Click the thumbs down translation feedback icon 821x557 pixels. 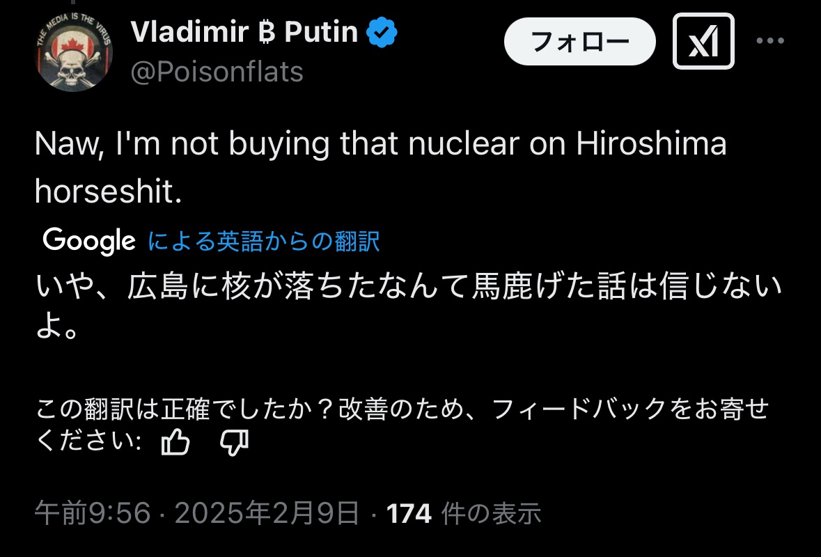pyautogui.click(x=234, y=441)
